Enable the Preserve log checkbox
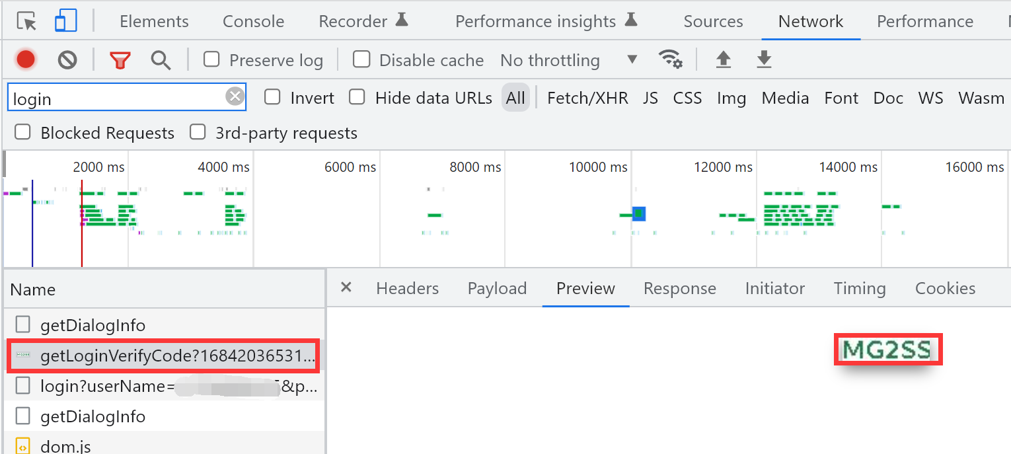1011x454 pixels. [x=211, y=60]
